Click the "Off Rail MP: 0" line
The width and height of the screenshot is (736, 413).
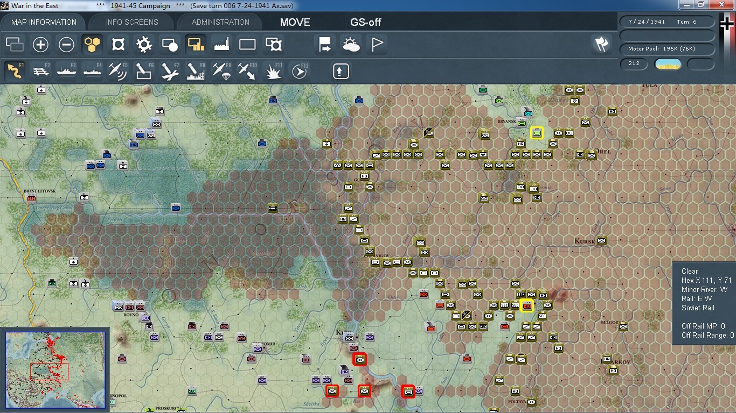click(x=703, y=326)
